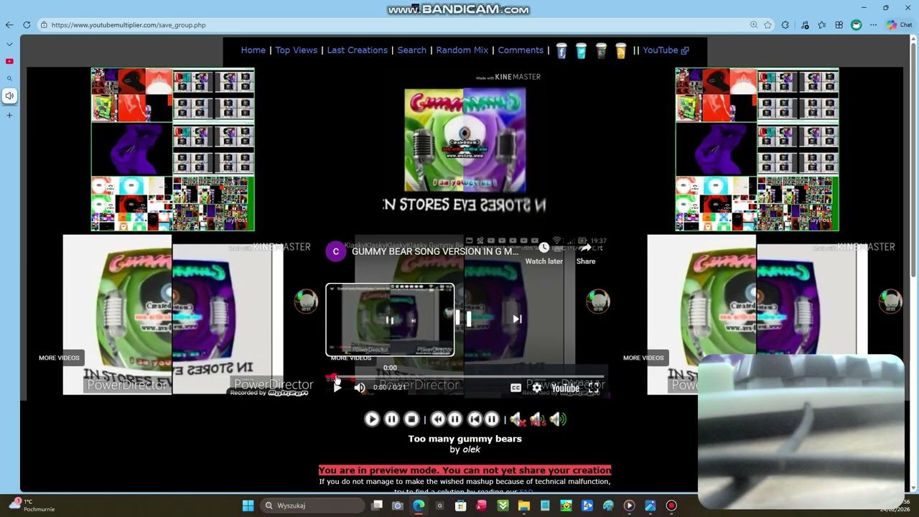Switch to Bandicam red record taskbar icon

pos(671,506)
